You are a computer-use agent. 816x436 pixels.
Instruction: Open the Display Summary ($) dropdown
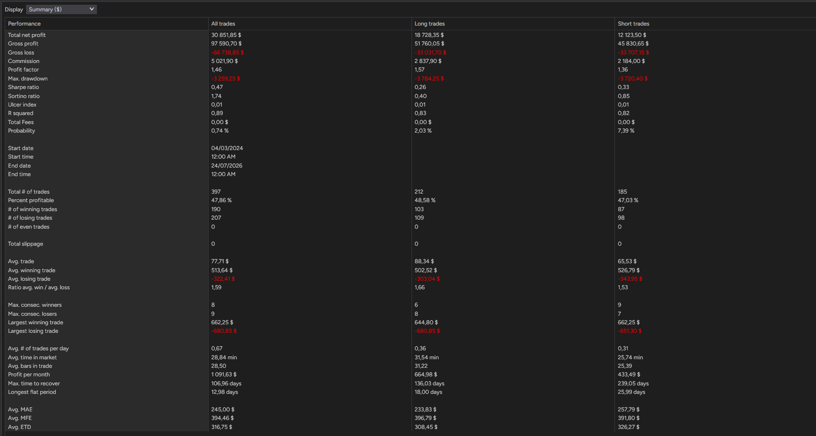tap(61, 9)
